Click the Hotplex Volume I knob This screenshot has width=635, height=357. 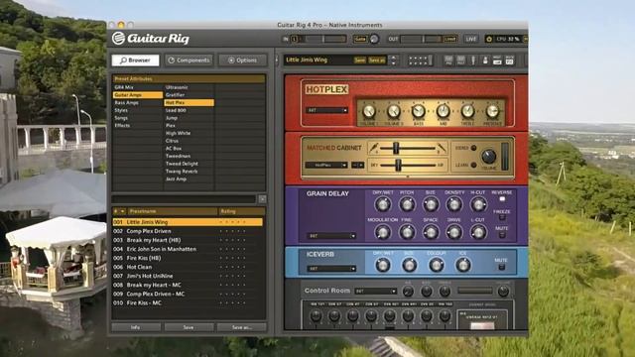[x=369, y=111]
